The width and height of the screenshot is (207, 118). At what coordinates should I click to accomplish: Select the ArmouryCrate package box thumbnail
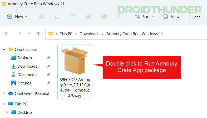(x=75, y=61)
